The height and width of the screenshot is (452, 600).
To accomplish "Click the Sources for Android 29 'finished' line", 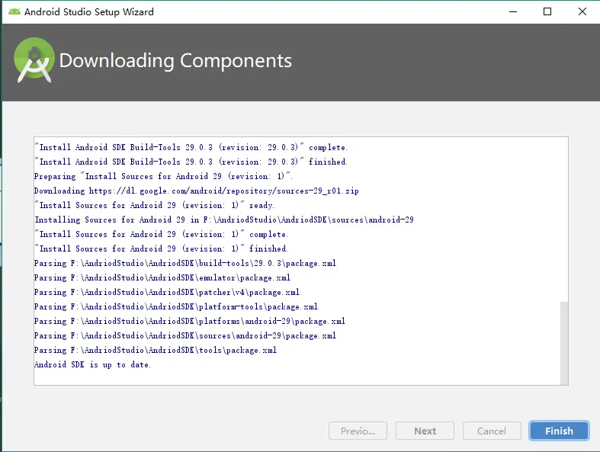I will click(x=161, y=248).
